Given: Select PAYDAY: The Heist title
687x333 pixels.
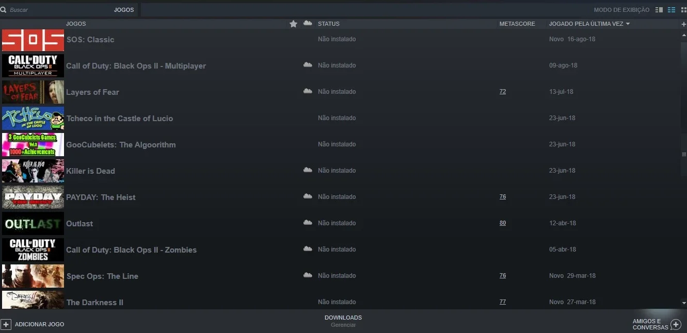Looking at the screenshot, I should (101, 197).
